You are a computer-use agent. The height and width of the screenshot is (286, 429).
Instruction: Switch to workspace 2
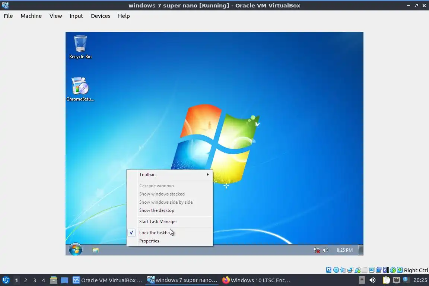click(x=25, y=280)
